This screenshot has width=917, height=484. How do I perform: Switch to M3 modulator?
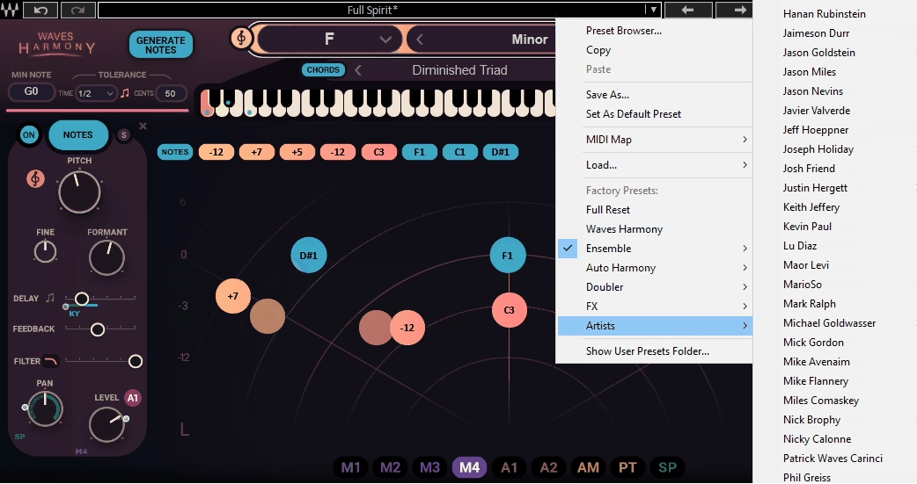429,467
